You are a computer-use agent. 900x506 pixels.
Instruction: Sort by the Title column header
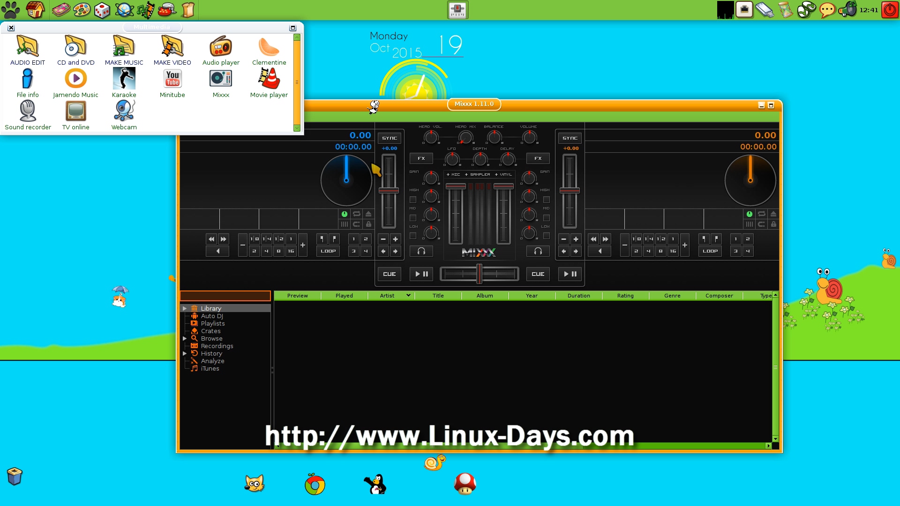coord(438,296)
